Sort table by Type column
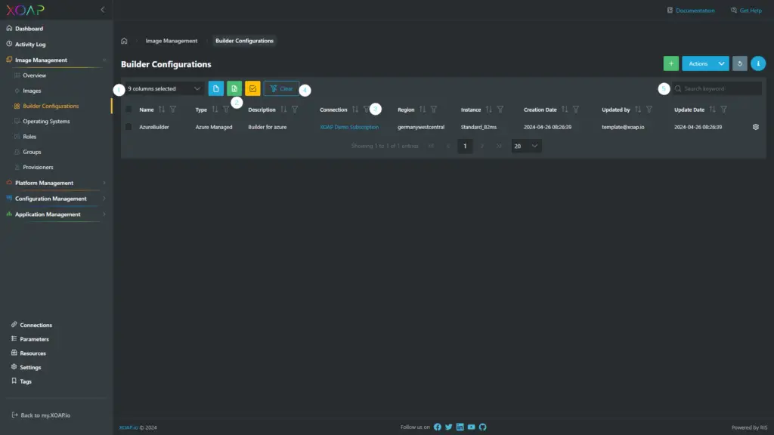The width and height of the screenshot is (774, 435). tap(215, 110)
